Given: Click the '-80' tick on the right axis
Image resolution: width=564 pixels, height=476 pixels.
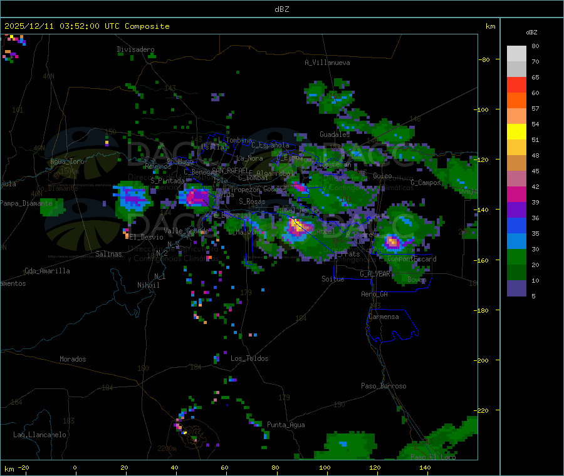Looking at the screenshot, I should pos(484,59).
